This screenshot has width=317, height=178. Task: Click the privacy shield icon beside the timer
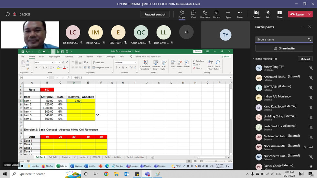(7, 14)
